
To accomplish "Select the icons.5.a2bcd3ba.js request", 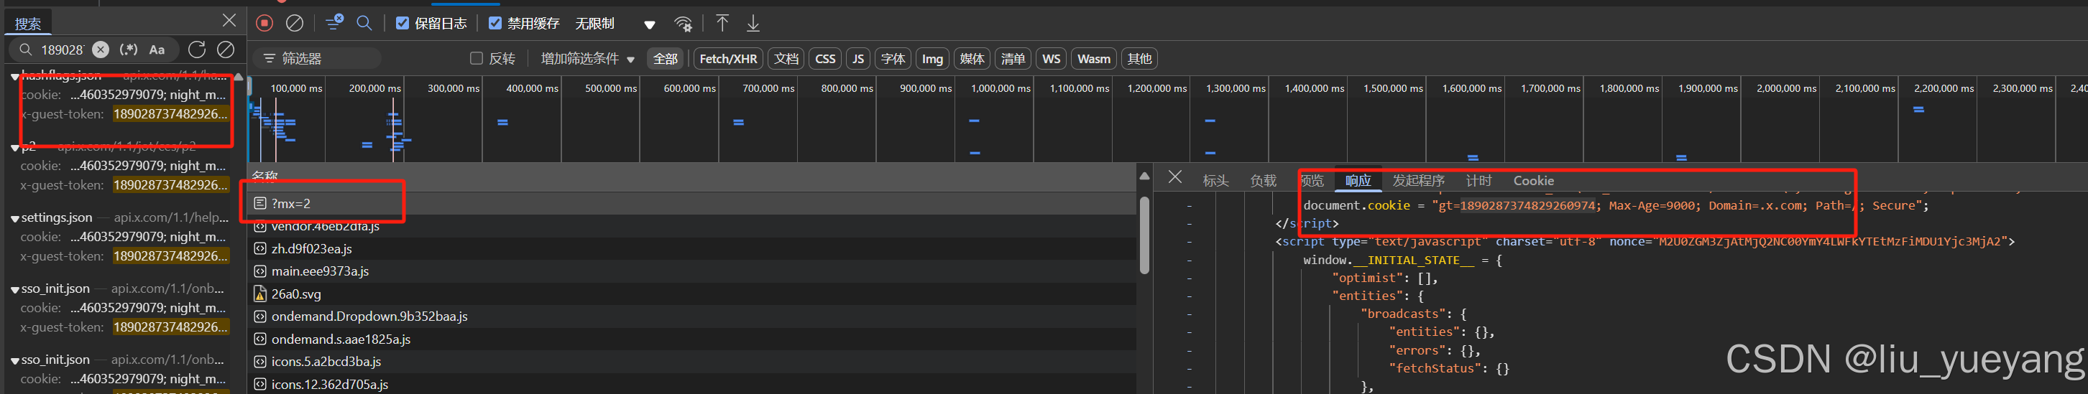I will point(691,362).
